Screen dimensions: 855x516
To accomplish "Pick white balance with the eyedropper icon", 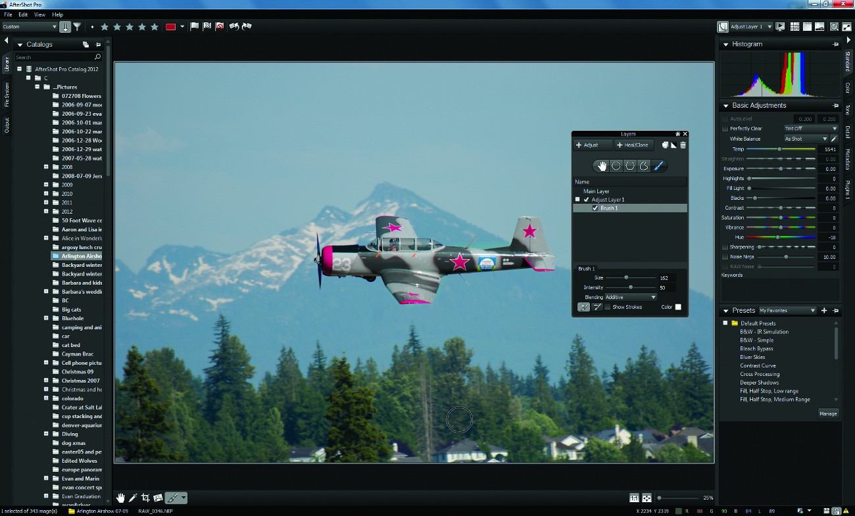I will tap(834, 139).
